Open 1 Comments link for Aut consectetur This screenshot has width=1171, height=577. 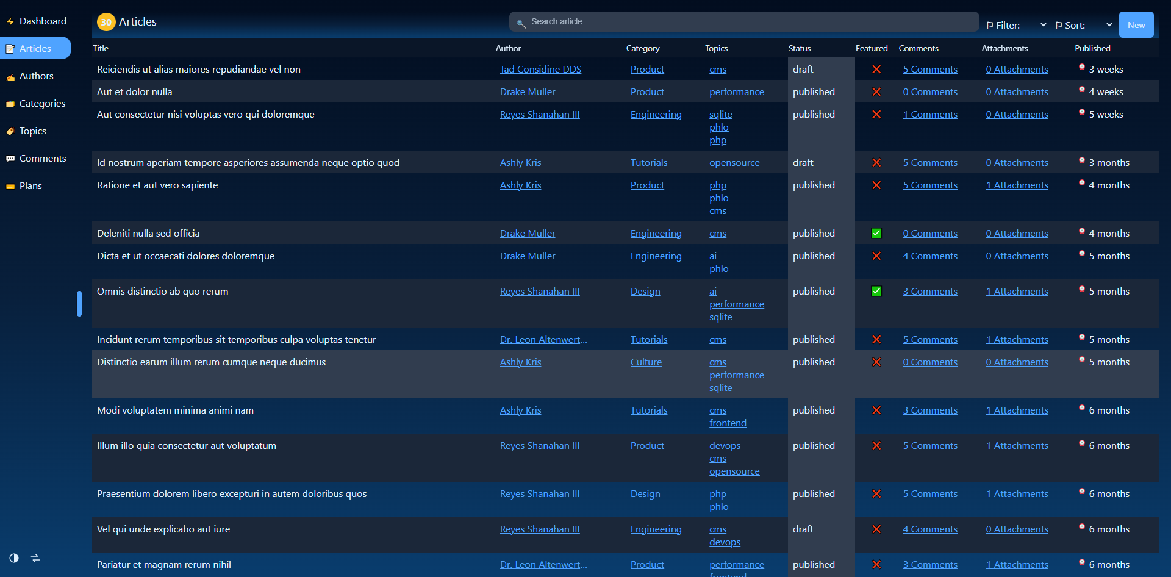930,115
